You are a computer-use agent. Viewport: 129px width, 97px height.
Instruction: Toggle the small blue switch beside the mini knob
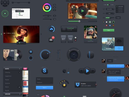(68, 73)
